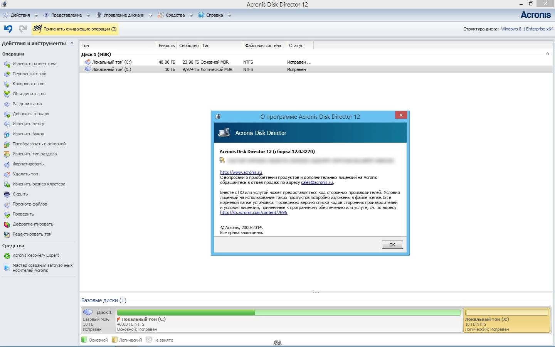The width and height of the screenshot is (555, 347).
Task: Click the Acronis logo at top right
Action: pyautogui.click(x=536, y=15)
